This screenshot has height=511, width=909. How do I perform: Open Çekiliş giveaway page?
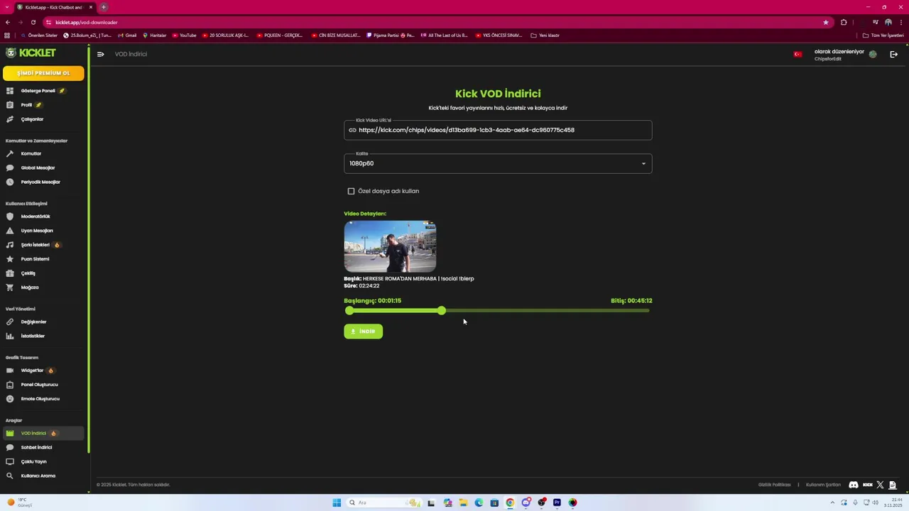tap(43, 273)
